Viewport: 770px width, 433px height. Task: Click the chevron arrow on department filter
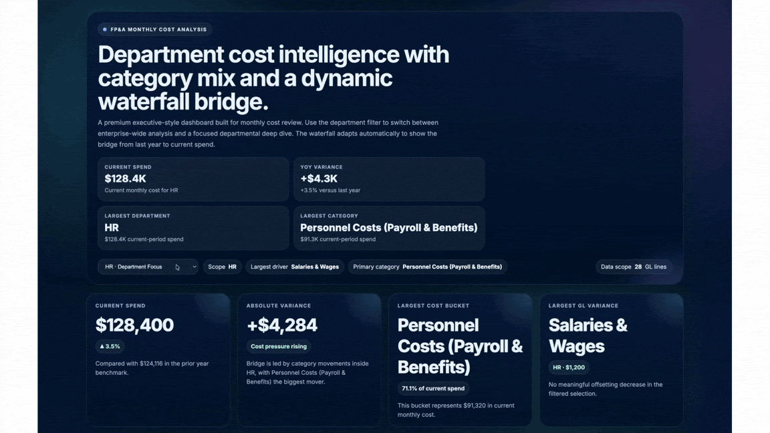click(195, 267)
